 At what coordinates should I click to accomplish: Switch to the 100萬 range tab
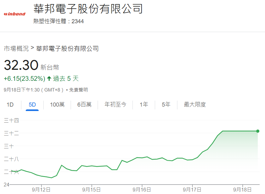coord(57,105)
